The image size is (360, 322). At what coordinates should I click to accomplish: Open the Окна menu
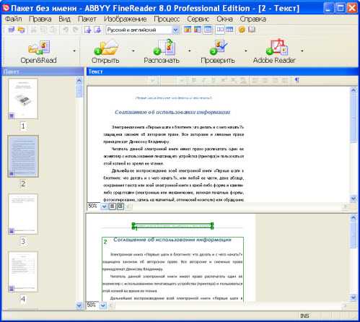tap(224, 19)
